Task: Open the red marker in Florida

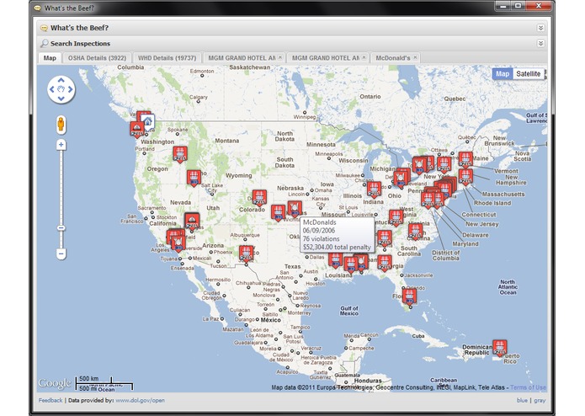Action: (409, 297)
